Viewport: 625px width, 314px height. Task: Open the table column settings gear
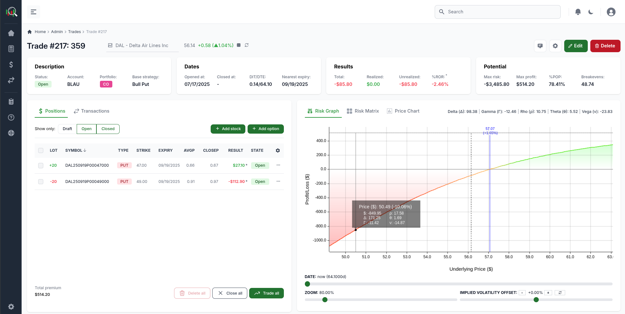click(x=277, y=150)
